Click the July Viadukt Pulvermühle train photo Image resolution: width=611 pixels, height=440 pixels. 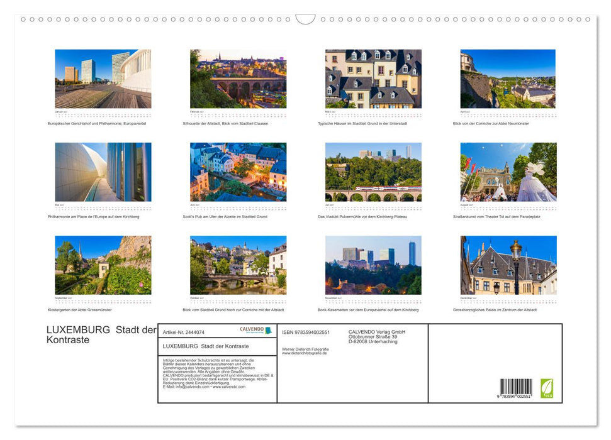tap(373, 172)
